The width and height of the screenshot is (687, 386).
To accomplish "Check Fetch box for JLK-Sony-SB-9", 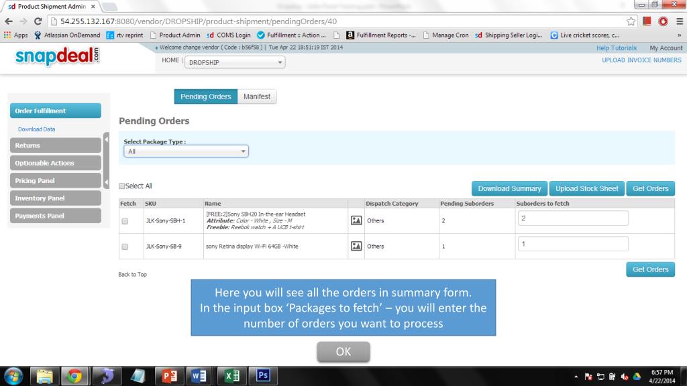I will [125, 247].
